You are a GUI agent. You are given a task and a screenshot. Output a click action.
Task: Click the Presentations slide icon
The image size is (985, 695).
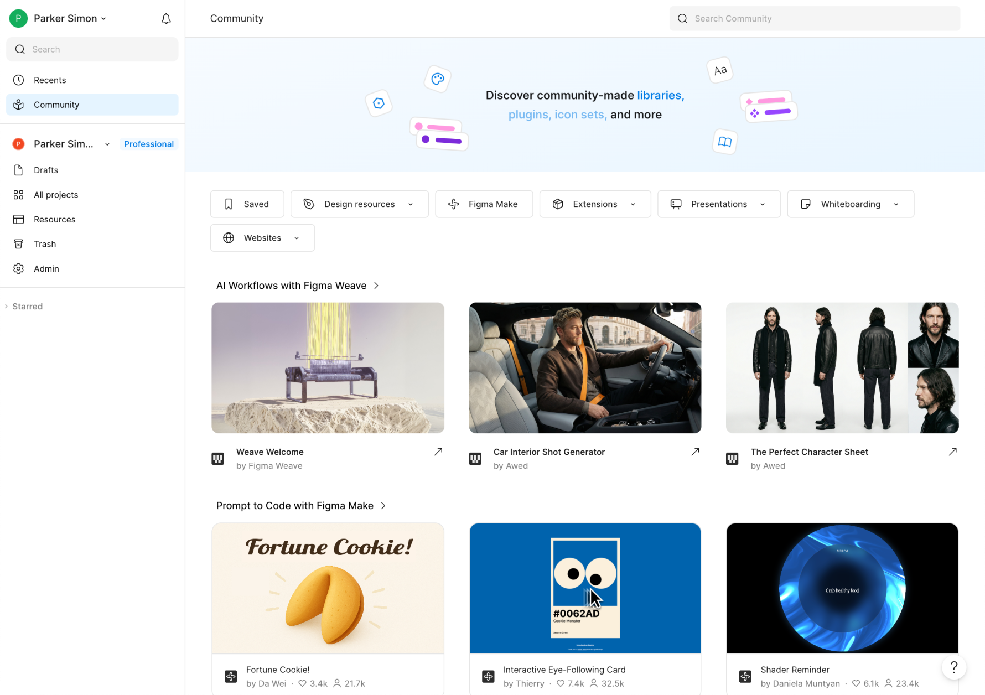point(676,204)
